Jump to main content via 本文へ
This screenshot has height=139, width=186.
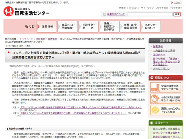[177, 3]
